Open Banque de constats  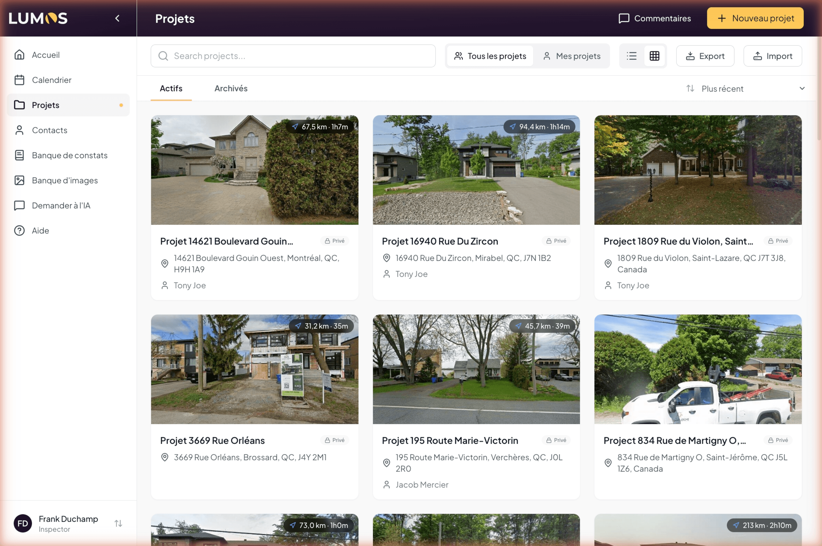68,155
